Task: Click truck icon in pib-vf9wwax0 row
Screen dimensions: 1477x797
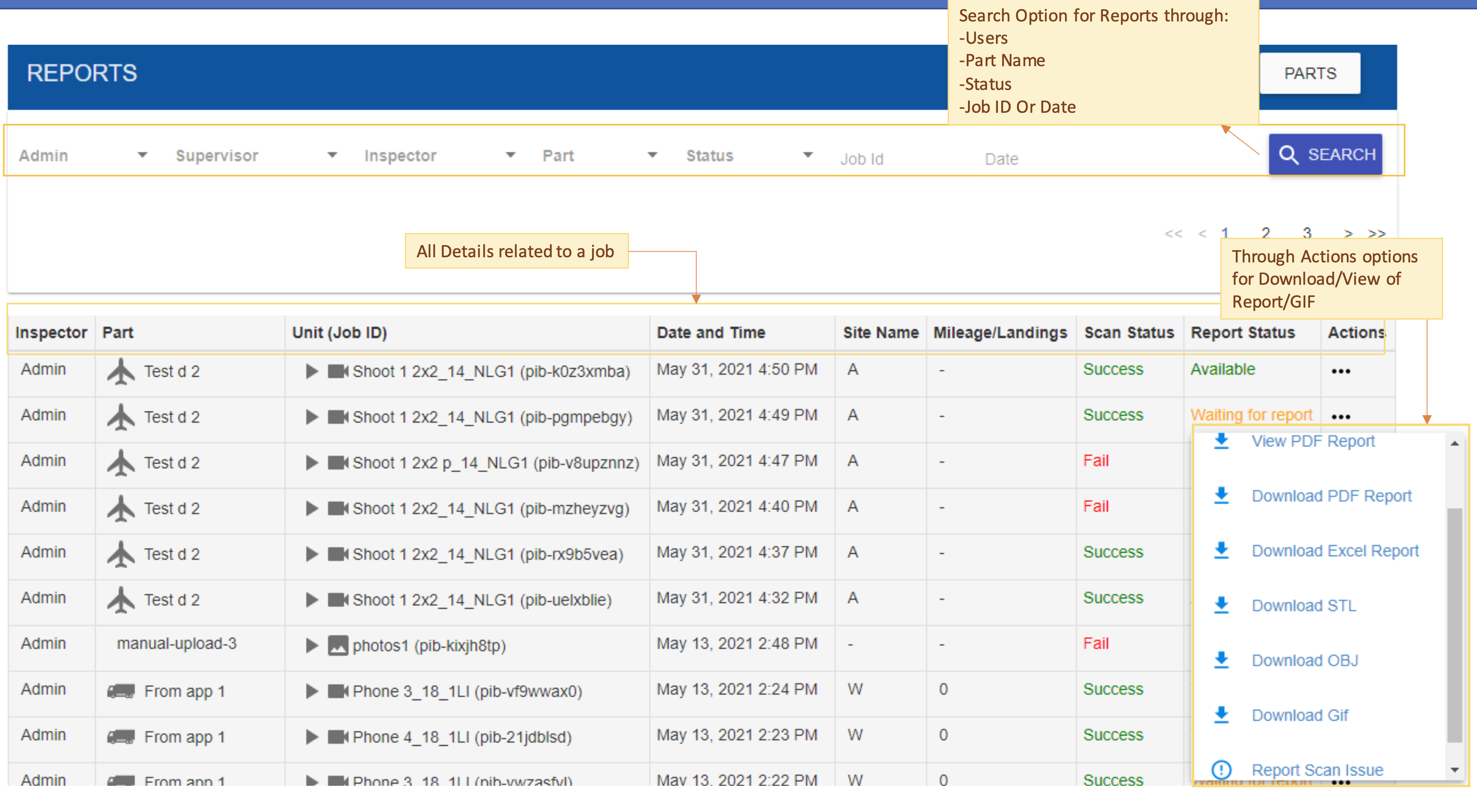Action: tap(121, 691)
